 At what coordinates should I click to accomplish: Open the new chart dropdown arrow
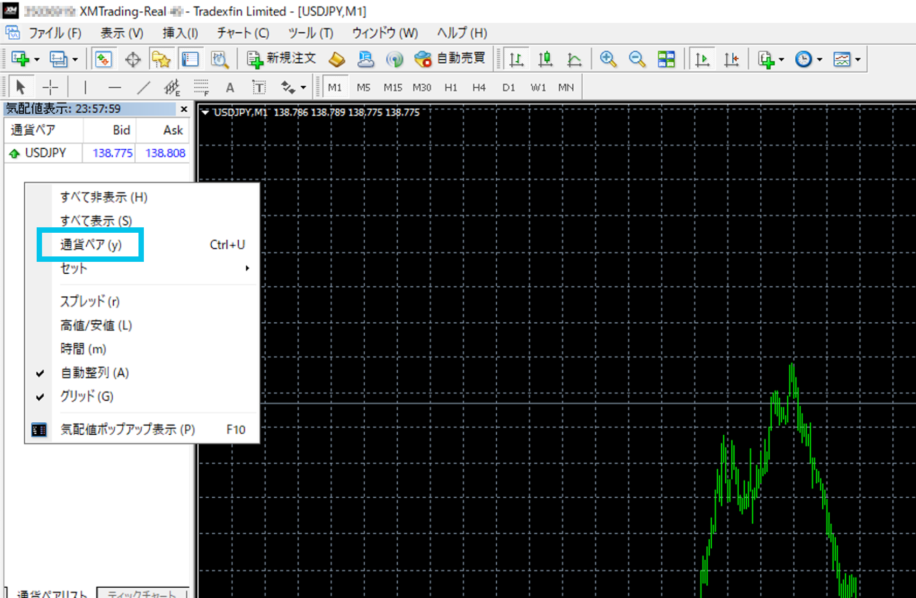tap(37, 59)
